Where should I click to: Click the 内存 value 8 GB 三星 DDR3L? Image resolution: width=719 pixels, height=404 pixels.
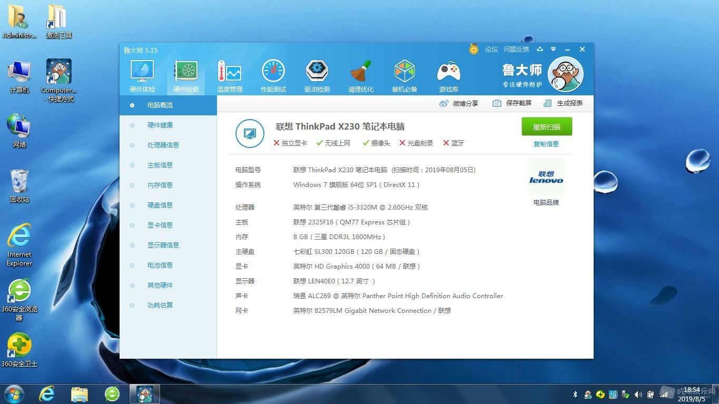coord(339,237)
